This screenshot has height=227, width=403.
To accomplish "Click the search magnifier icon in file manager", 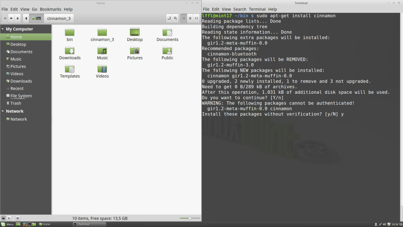I will tap(176, 18).
